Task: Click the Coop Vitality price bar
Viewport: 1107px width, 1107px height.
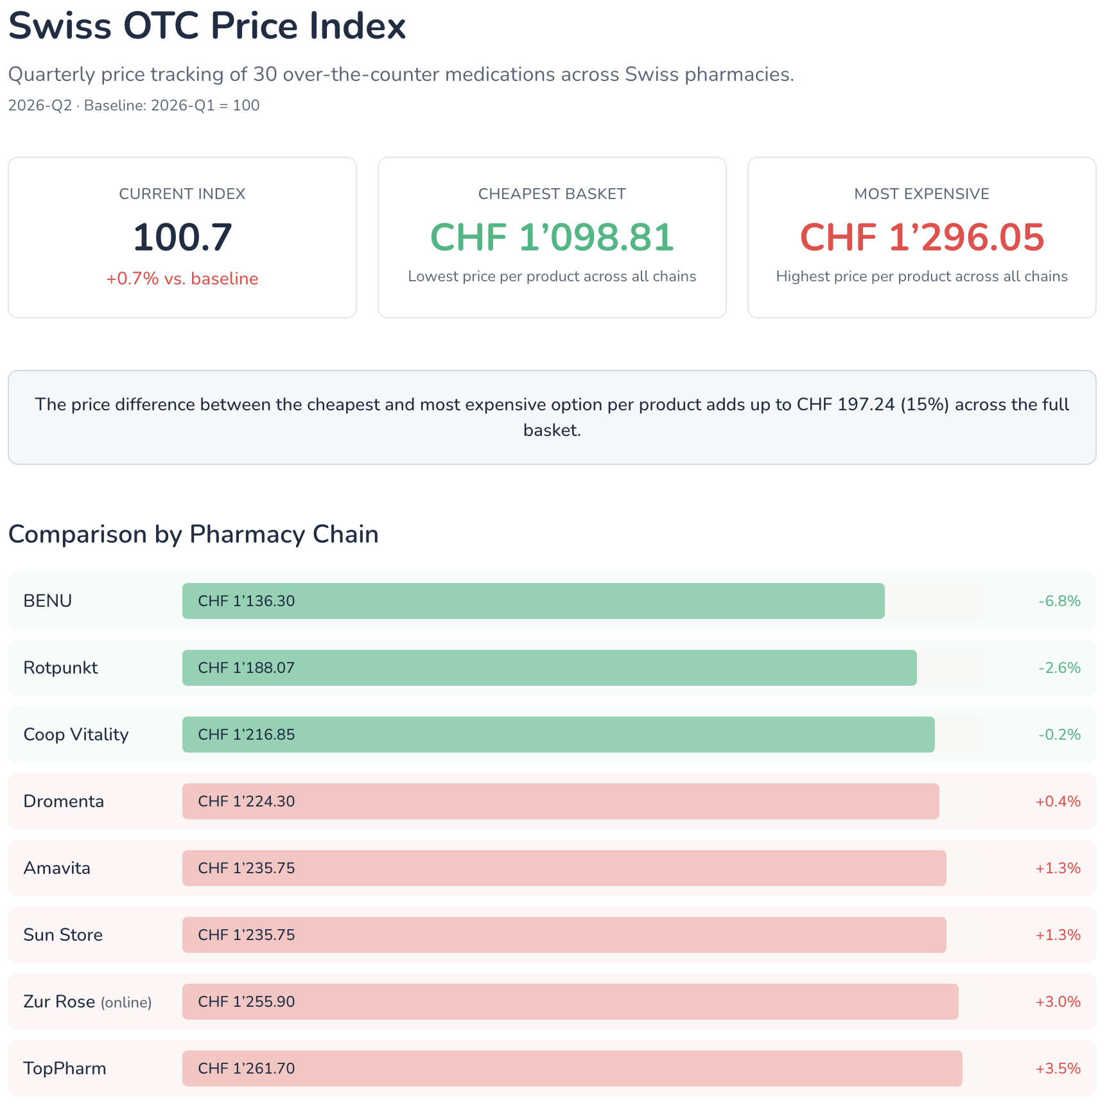Action: tap(558, 735)
